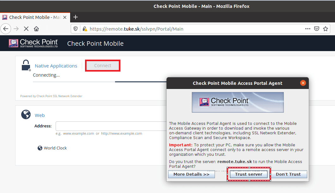Select Don't Trust in the dialog

coord(288,174)
